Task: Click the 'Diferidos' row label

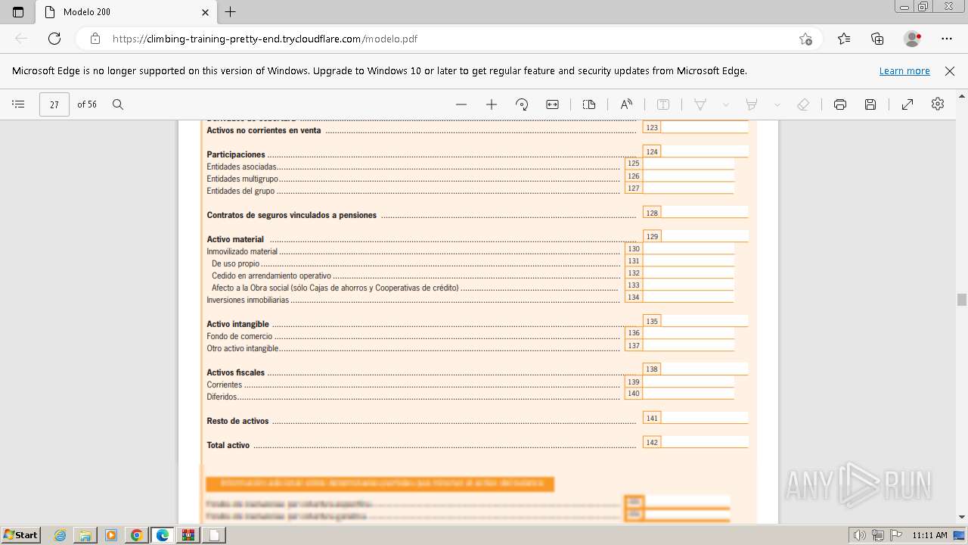Action: point(222,397)
